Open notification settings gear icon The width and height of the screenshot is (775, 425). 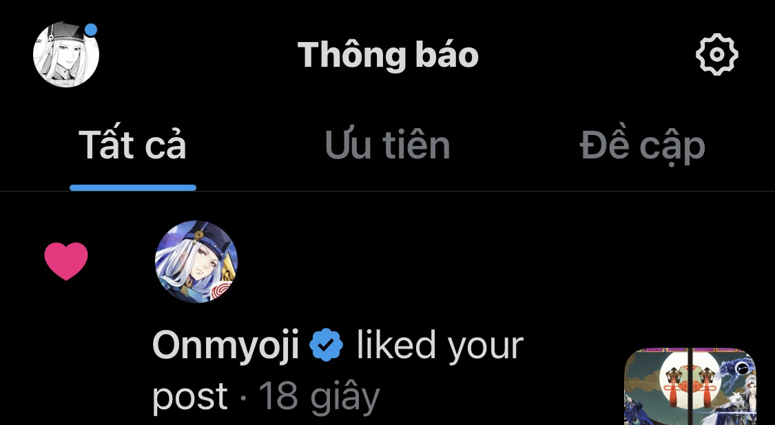[716, 54]
